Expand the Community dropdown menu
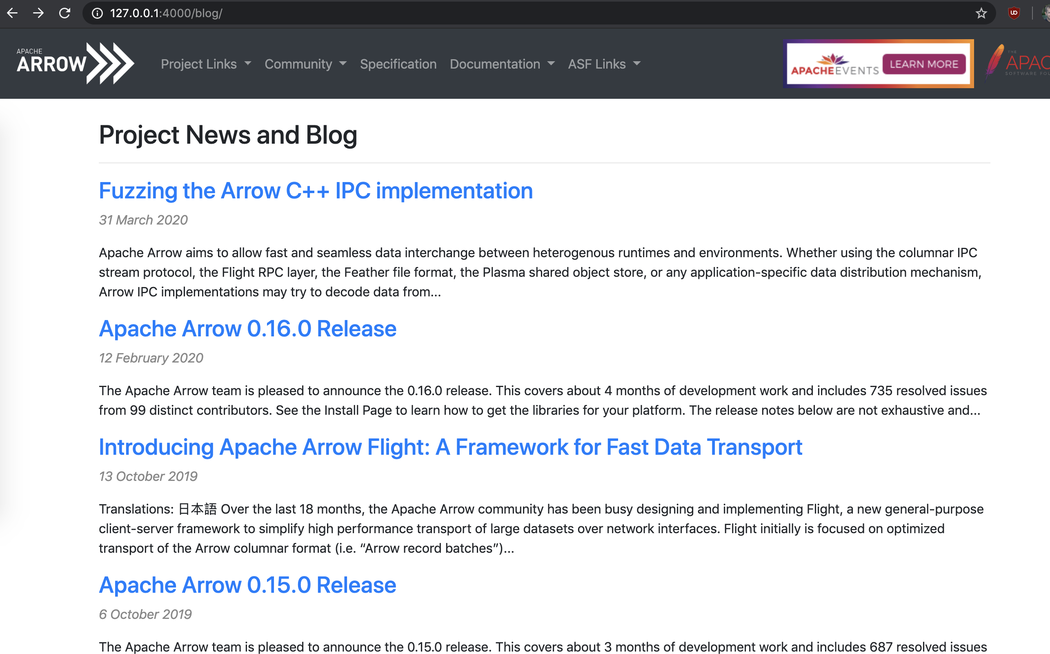This screenshot has height=654, width=1050. coord(305,64)
